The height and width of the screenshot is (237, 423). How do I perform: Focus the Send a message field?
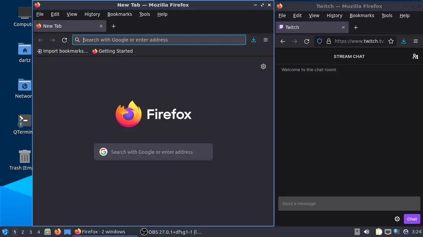pyautogui.click(x=349, y=203)
